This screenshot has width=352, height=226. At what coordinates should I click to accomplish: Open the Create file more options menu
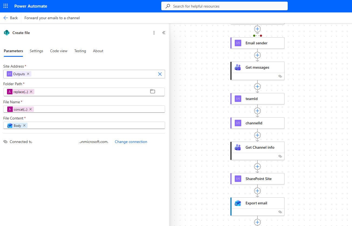[x=154, y=33]
